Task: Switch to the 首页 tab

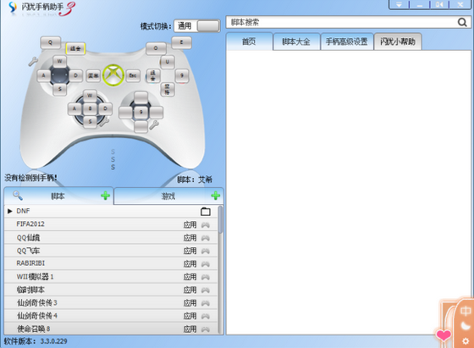Action: click(249, 41)
